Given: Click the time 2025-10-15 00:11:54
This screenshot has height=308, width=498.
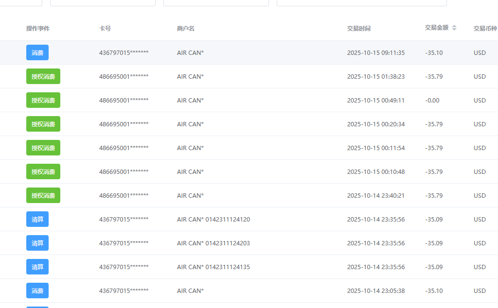Looking at the screenshot, I should pyautogui.click(x=376, y=148).
